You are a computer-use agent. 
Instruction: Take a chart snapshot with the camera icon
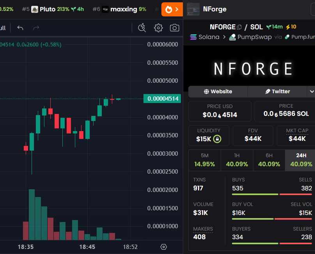click(x=174, y=28)
